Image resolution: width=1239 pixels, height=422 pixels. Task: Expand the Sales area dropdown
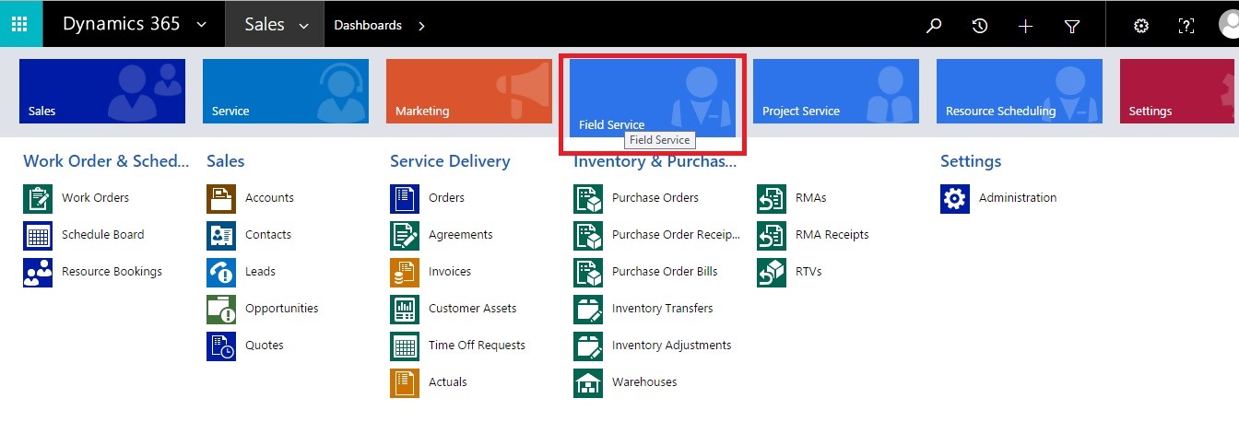click(303, 26)
